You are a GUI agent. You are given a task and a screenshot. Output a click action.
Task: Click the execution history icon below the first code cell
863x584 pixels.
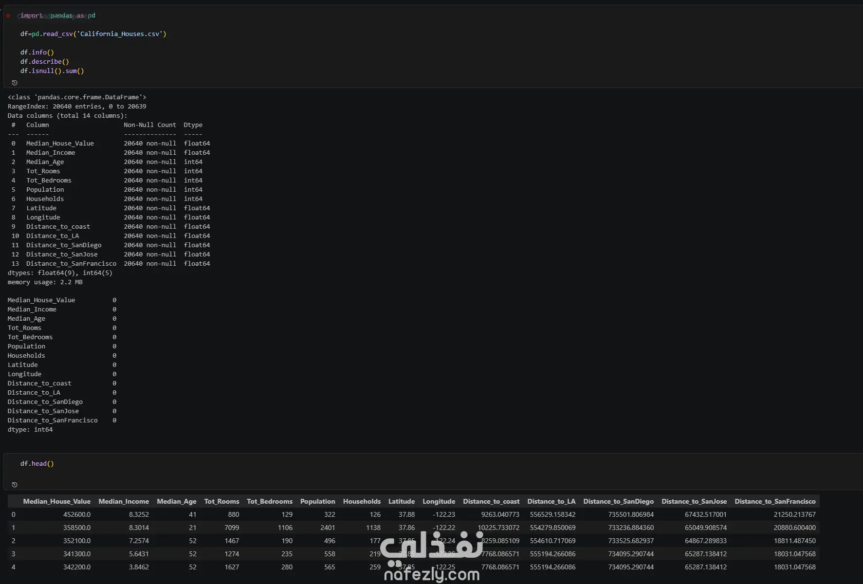15,83
